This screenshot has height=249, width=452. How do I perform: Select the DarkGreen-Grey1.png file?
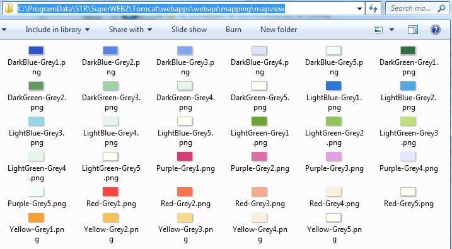408,61
